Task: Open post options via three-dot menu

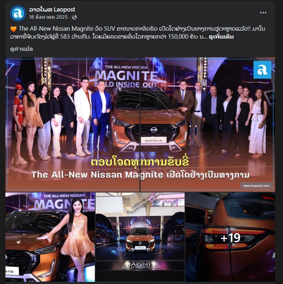Action: tap(263, 13)
